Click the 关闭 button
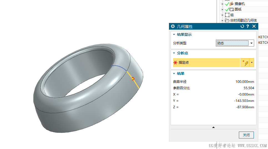 tap(246, 135)
